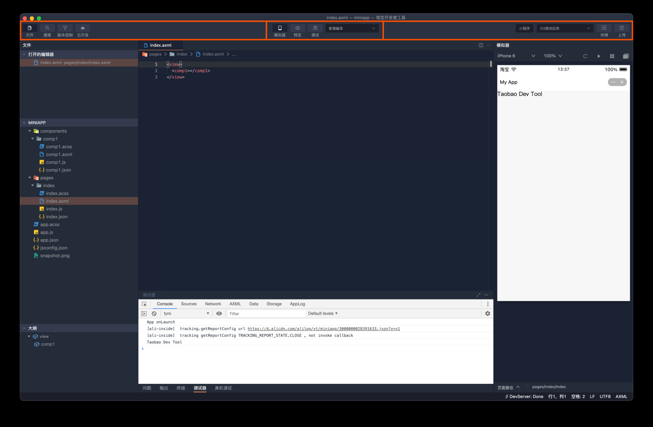Screen dimensions: 653x427
Task: Open the simulator capsule menu dots
Action: [x=613, y=82]
